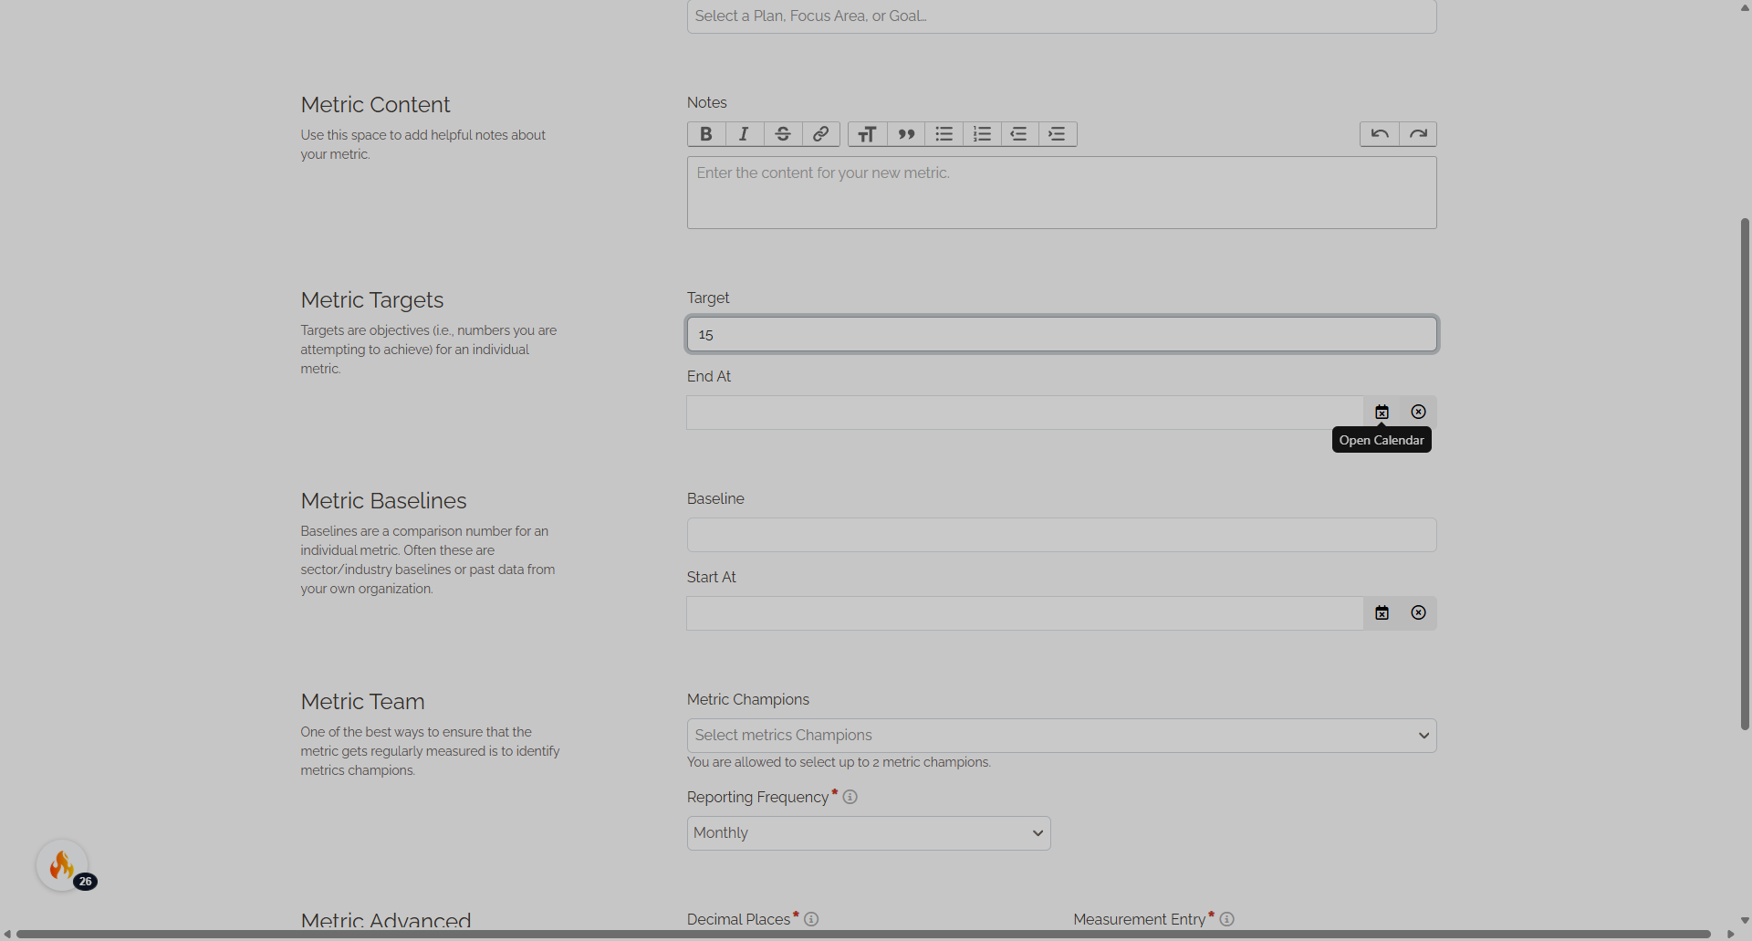Viewport: 1752px width, 941px height.
Task: Apply strikethrough formatting in Notes
Action: tap(783, 134)
